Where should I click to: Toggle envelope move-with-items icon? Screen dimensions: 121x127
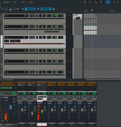[42, 9]
